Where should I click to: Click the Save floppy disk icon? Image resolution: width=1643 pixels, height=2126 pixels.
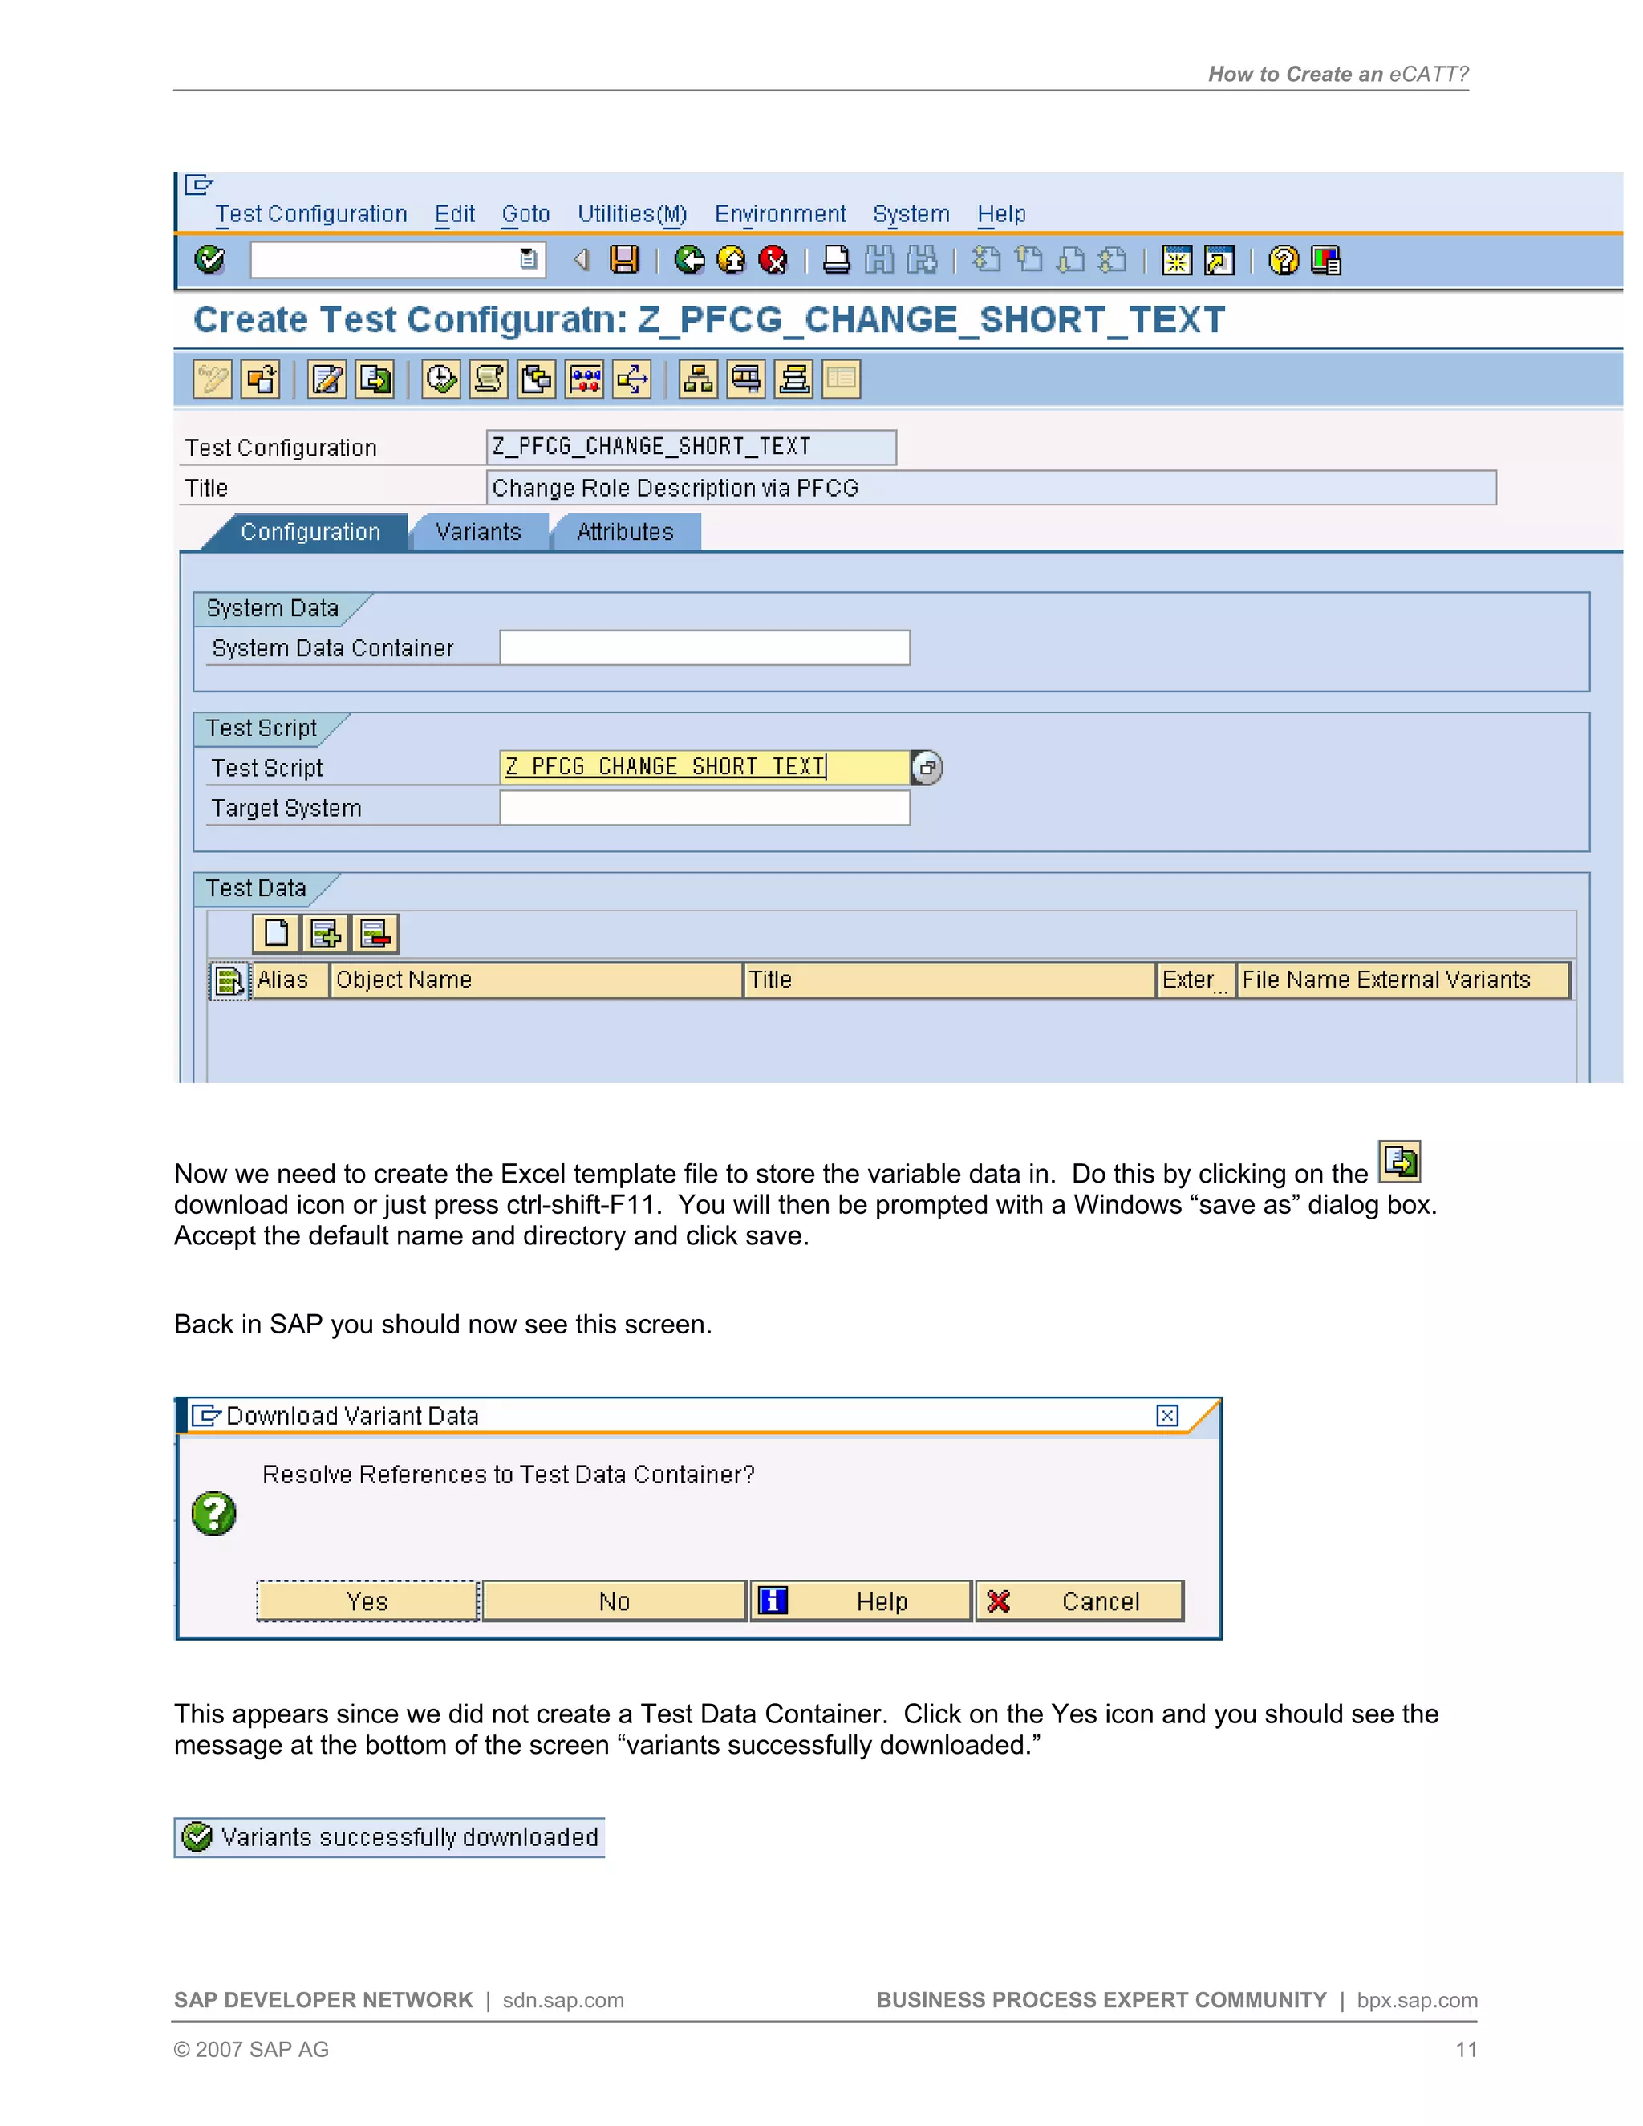point(624,260)
